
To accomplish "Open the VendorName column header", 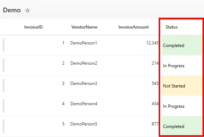I will 84,27.
